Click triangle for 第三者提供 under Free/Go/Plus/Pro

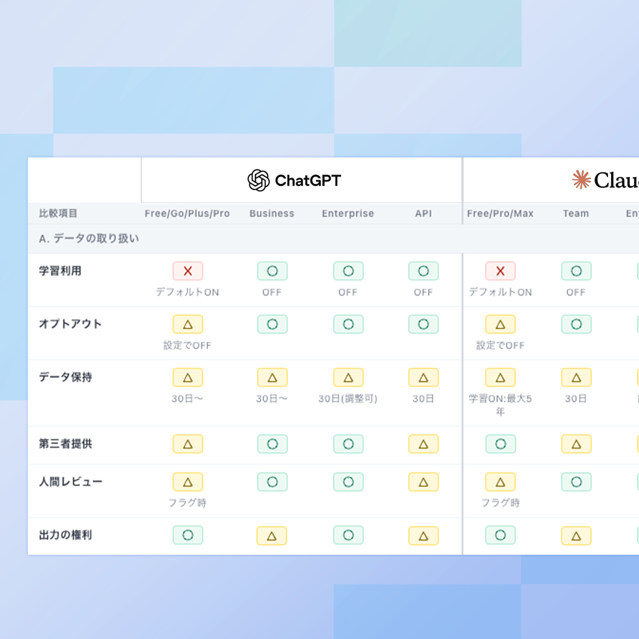tap(188, 444)
